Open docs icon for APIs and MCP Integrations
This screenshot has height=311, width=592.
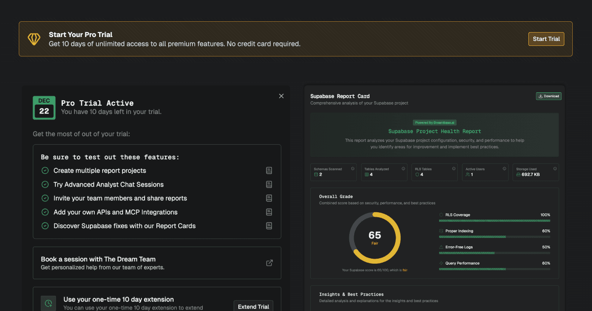point(269,212)
